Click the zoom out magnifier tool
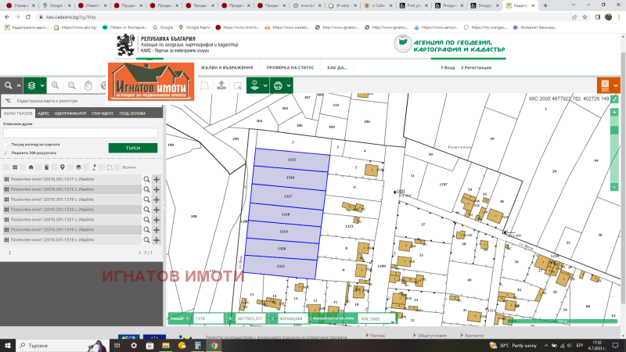Image resolution: width=626 pixels, height=352 pixels. click(71, 85)
